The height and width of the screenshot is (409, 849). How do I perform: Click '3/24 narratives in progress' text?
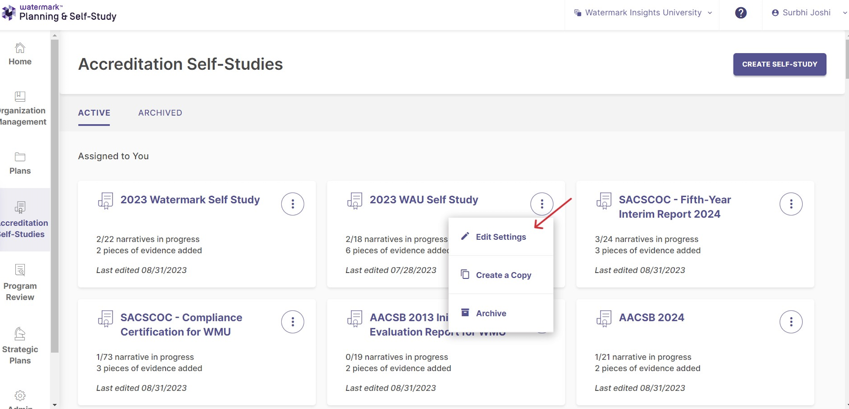coord(646,239)
